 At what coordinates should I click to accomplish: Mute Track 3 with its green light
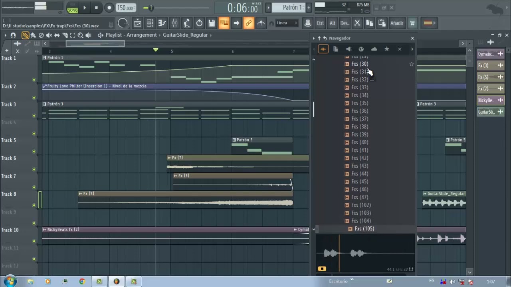pos(34,116)
